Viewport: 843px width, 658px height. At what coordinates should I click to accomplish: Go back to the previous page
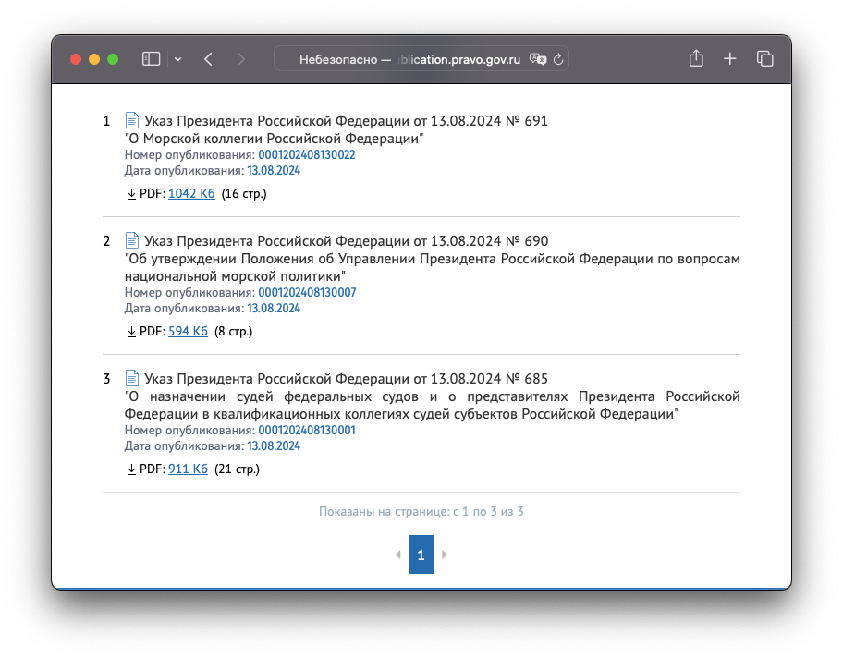tap(208, 59)
